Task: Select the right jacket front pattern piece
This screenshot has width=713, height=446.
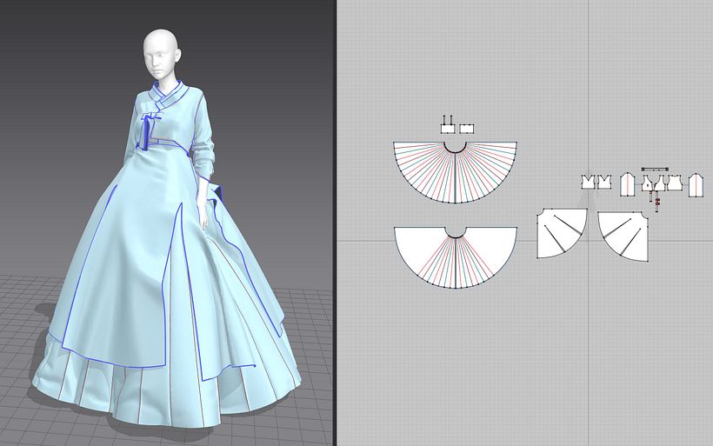Action: pos(660,185)
